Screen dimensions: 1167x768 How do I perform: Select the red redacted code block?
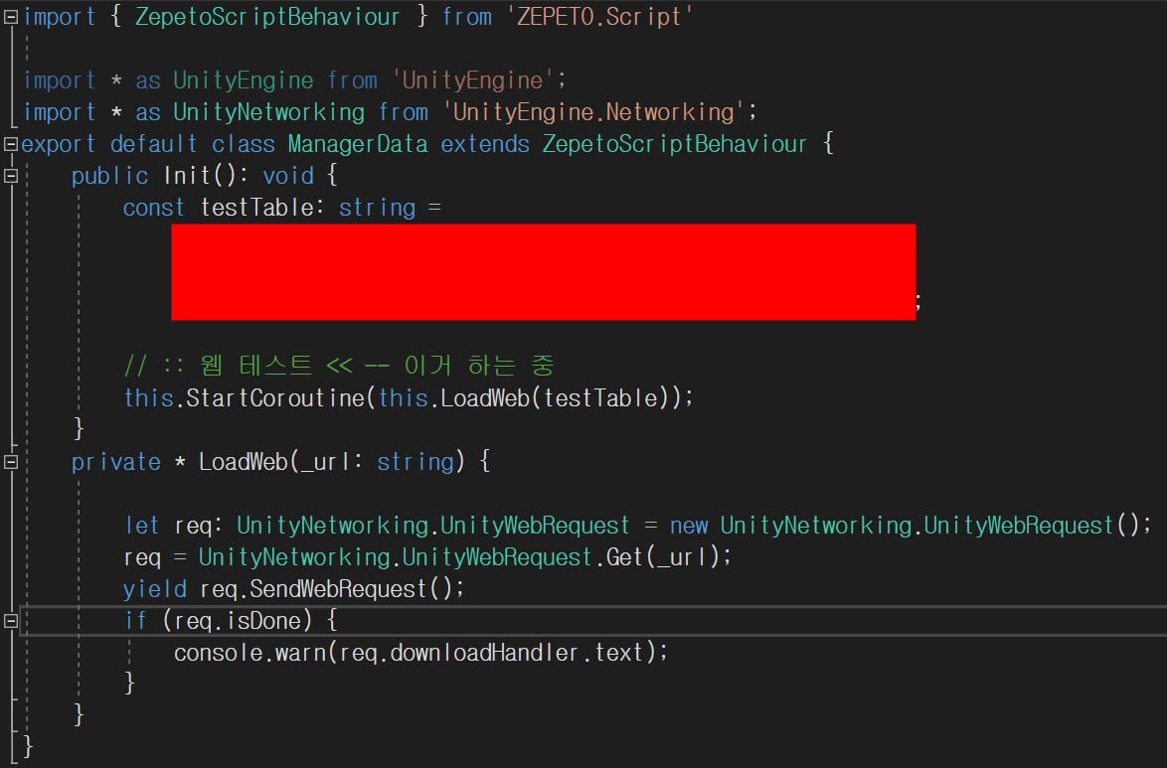pos(544,271)
